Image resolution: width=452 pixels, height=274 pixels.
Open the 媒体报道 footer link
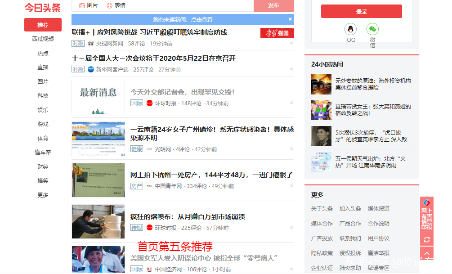point(378,208)
